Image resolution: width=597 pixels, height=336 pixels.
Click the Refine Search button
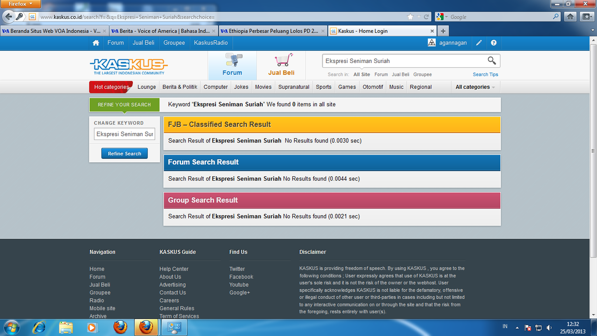(x=125, y=154)
